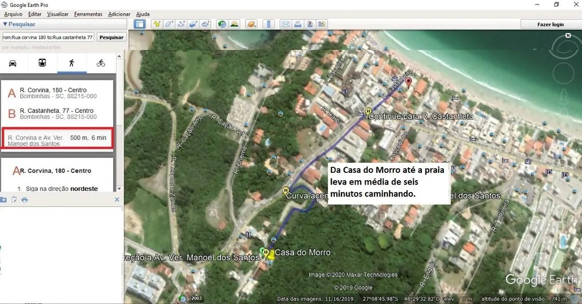Select driving directions car icon
This screenshot has width=582, height=304.
click(x=13, y=63)
